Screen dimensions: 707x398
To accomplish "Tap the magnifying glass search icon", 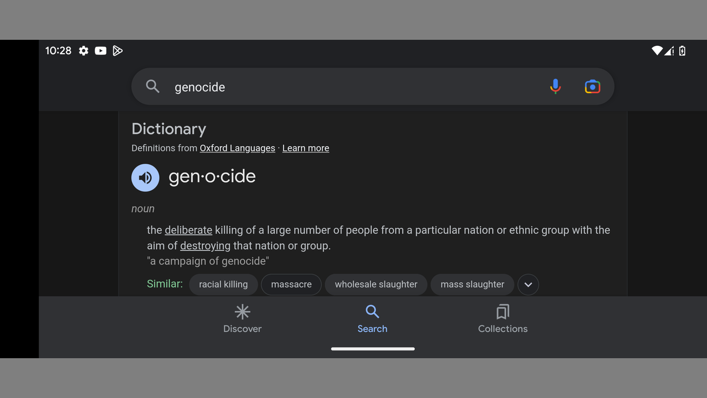I will (x=152, y=86).
